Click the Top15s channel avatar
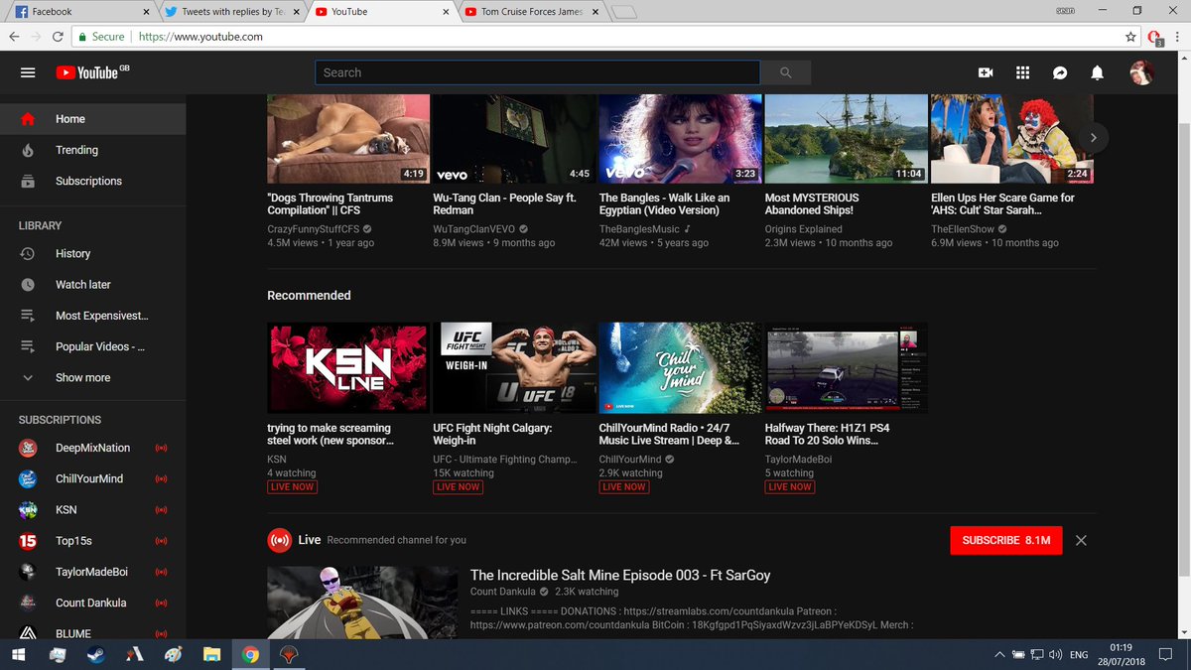Screen dimensions: 1191x670 (29, 541)
